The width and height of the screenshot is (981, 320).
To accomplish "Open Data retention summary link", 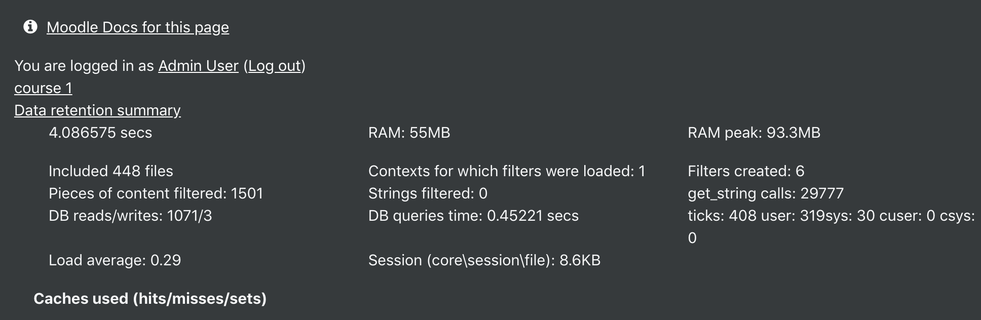I will tap(97, 110).
